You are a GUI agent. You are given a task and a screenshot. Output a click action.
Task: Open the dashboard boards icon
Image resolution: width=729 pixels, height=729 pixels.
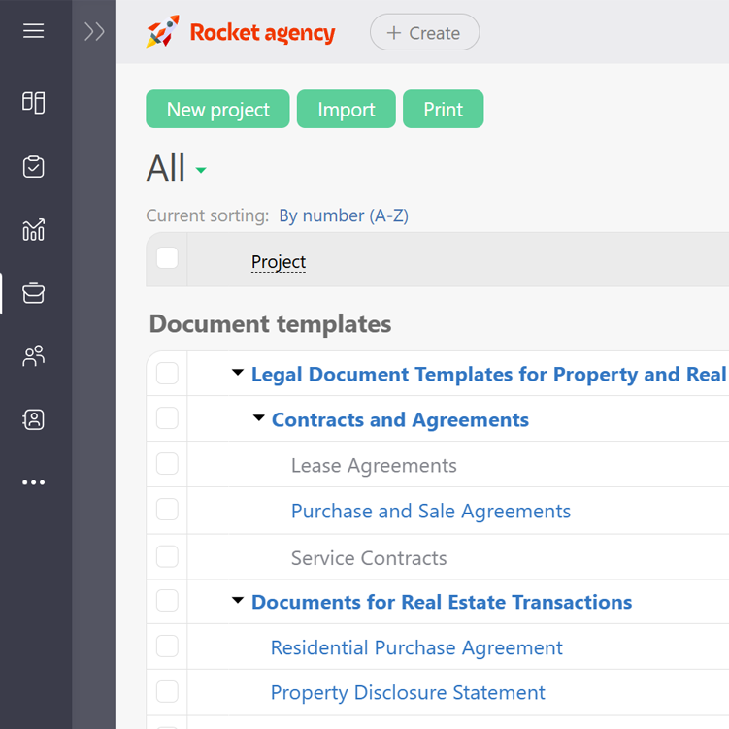pos(33,102)
